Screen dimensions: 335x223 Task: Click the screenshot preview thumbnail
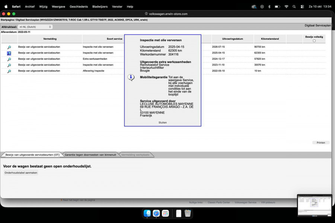coord(315,206)
